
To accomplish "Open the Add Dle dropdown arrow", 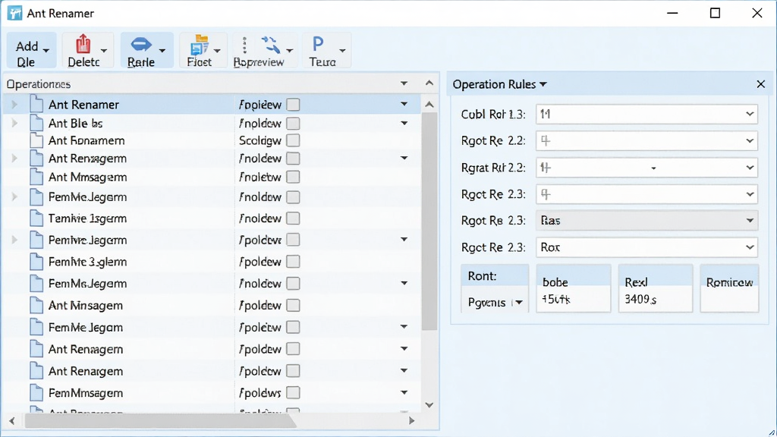I will click(46, 51).
